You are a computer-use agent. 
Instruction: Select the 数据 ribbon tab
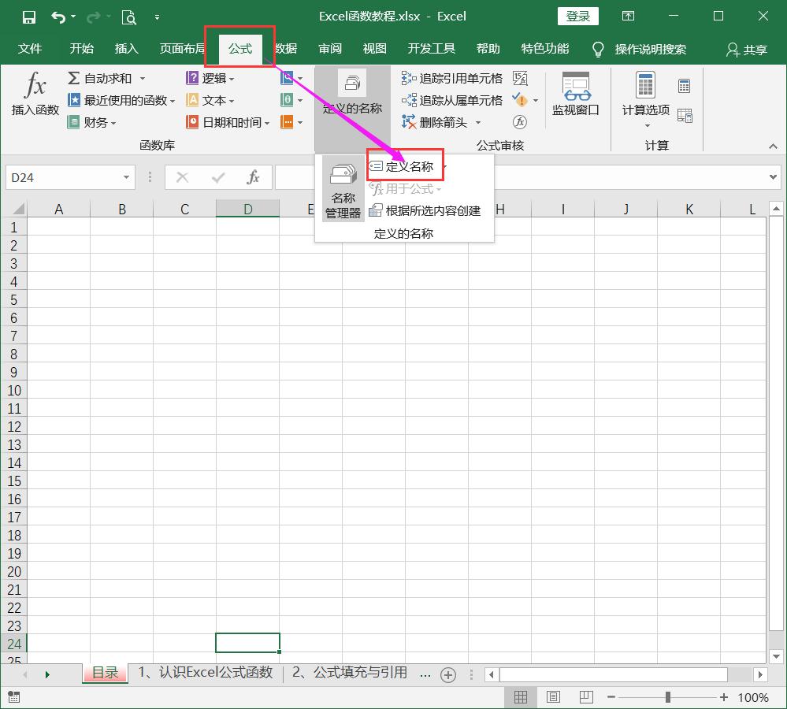pos(288,48)
